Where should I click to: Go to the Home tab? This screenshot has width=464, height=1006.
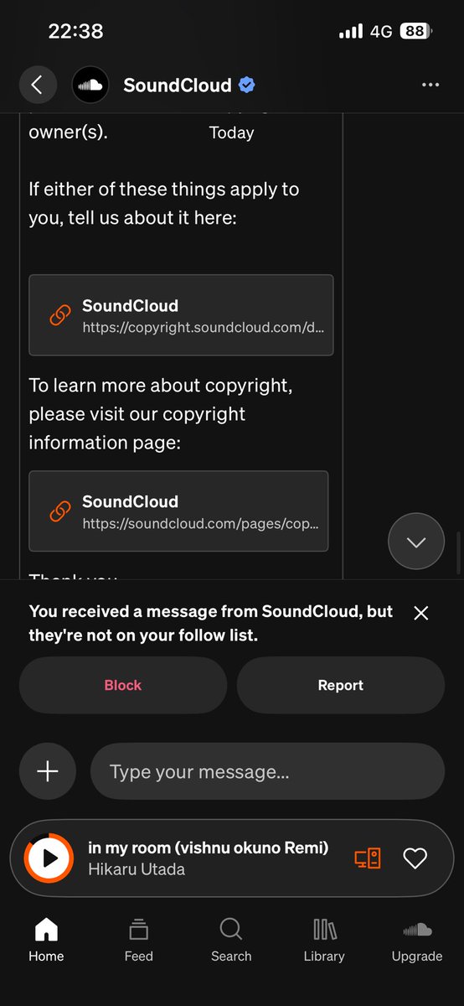pos(46,939)
